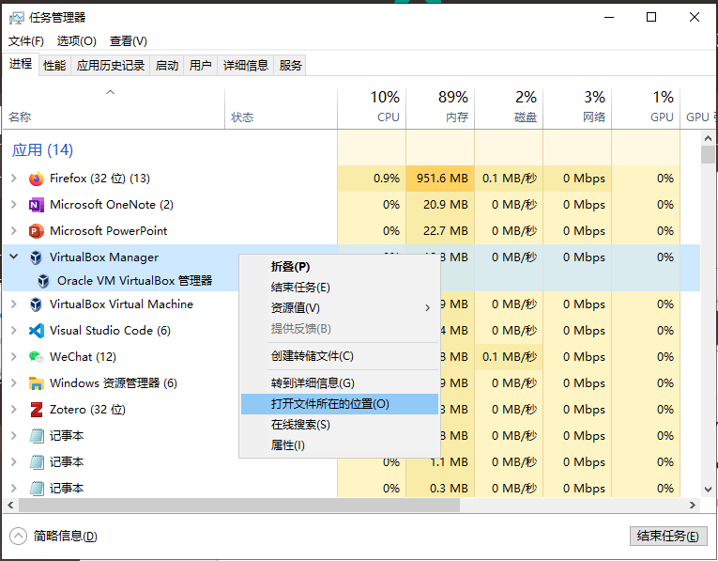The height and width of the screenshot is (561, 718).
Task: Select the Zotero (32 位) row name
Action: point(87,410)
